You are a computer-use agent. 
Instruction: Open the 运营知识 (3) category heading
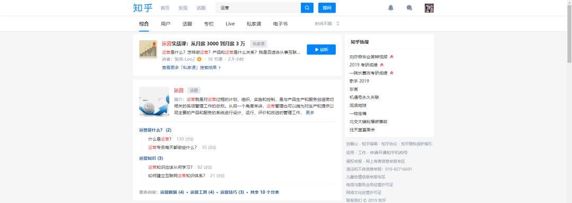click(150, 158)
